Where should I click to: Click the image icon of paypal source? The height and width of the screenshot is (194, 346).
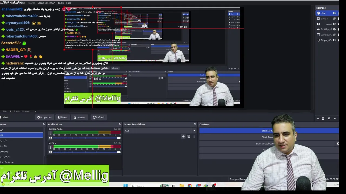point(318,19)
